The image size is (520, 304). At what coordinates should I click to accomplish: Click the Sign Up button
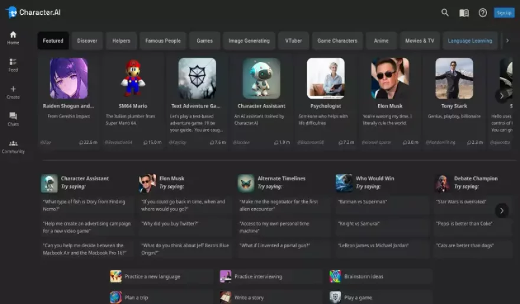(504, 13)
